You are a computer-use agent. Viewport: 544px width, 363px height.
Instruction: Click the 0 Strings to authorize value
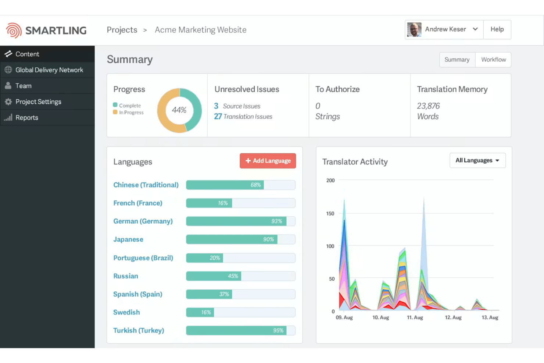click(x=328, y=111)
